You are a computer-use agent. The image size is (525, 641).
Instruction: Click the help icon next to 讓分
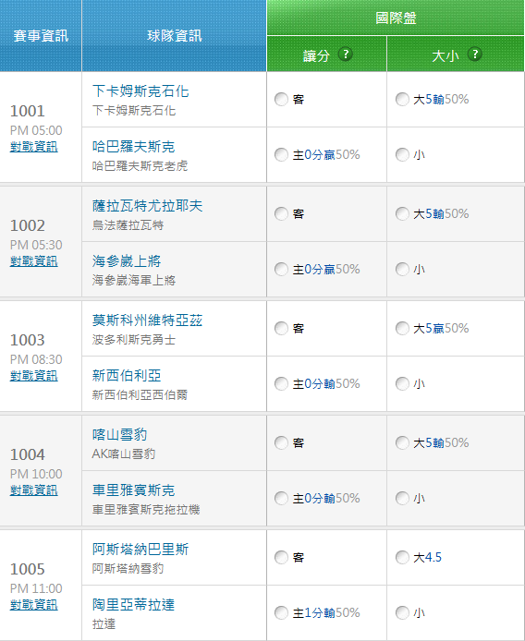click(x=346, y=54)
